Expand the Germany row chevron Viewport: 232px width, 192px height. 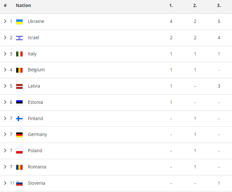[x=5, y=135]
